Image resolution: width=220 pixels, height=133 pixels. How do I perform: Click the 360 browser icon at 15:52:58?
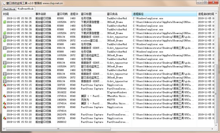point(5,78)
